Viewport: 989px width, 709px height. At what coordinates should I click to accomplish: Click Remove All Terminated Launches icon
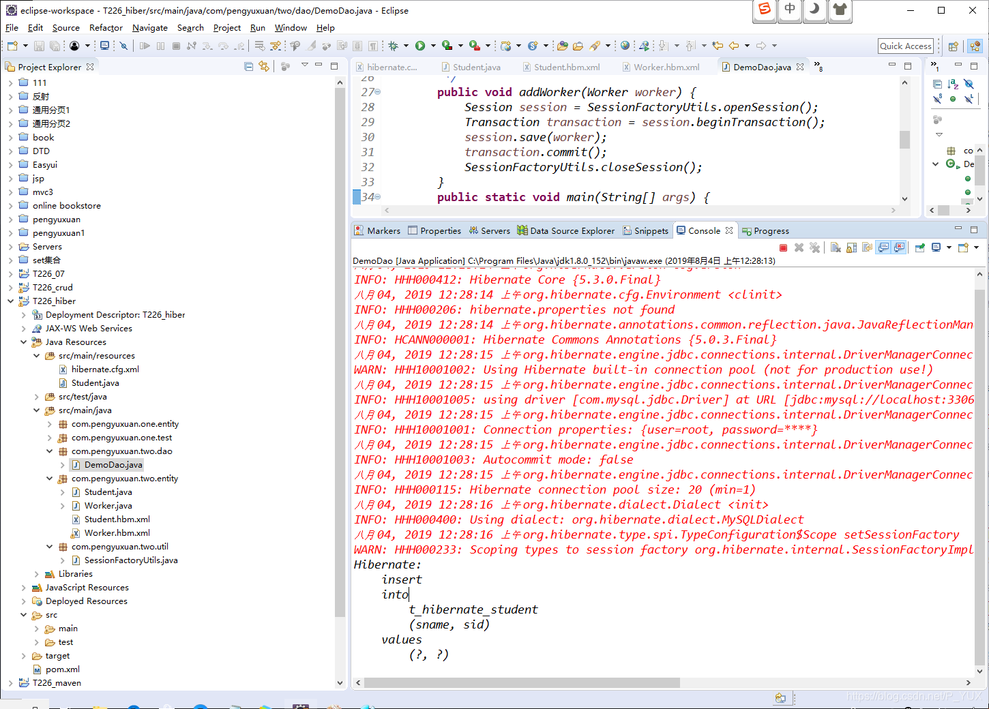point(814,247)
